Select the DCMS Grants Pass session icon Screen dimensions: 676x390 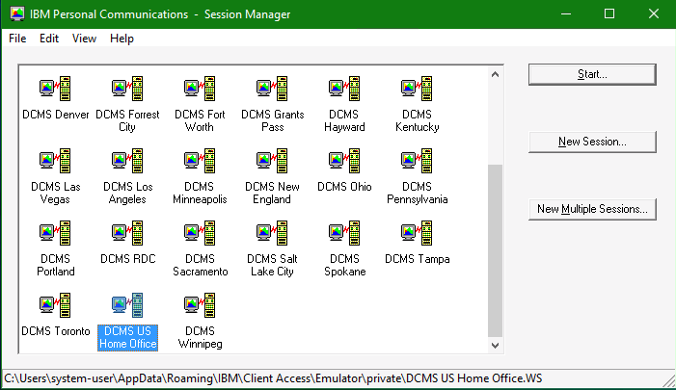pyautogui.click(x=273, y=89)
